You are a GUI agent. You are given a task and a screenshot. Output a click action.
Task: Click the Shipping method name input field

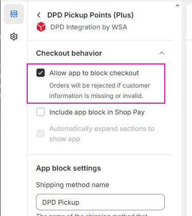[100, 202]
